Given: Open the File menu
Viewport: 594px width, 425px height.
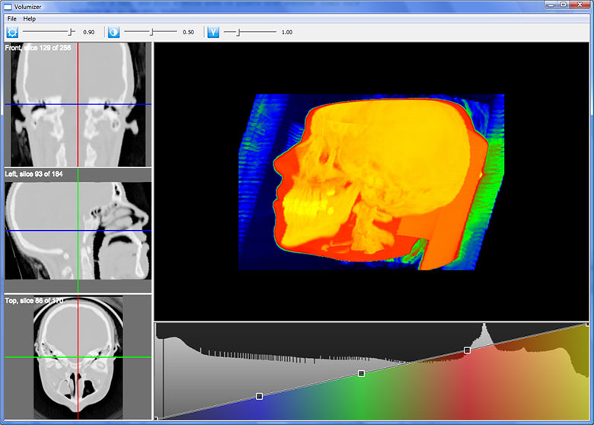Looking at the screenshot, I should (x=11, y=18).
